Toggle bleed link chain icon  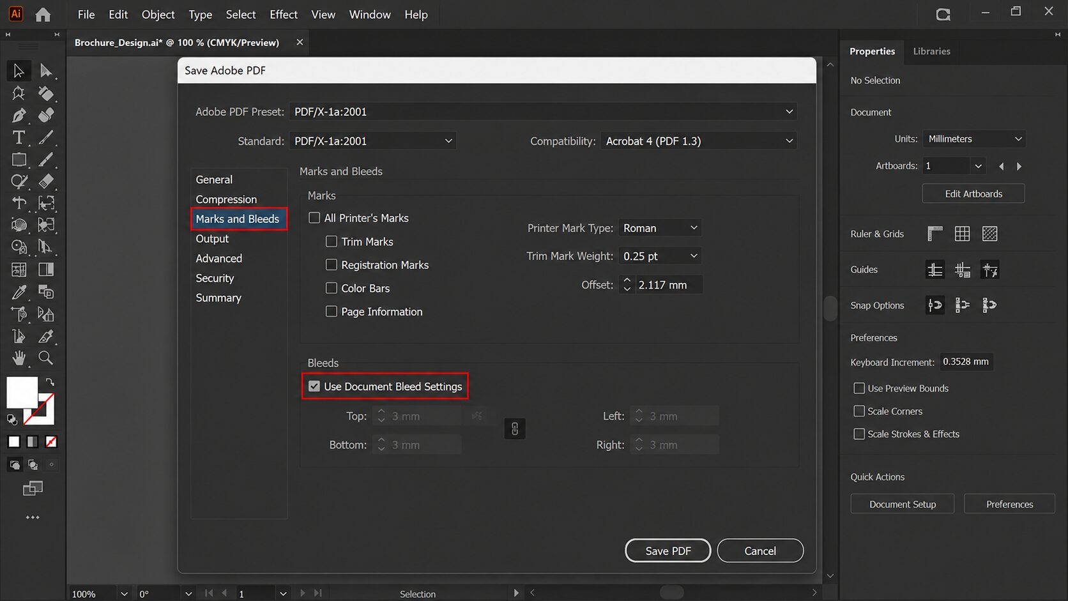515,429
